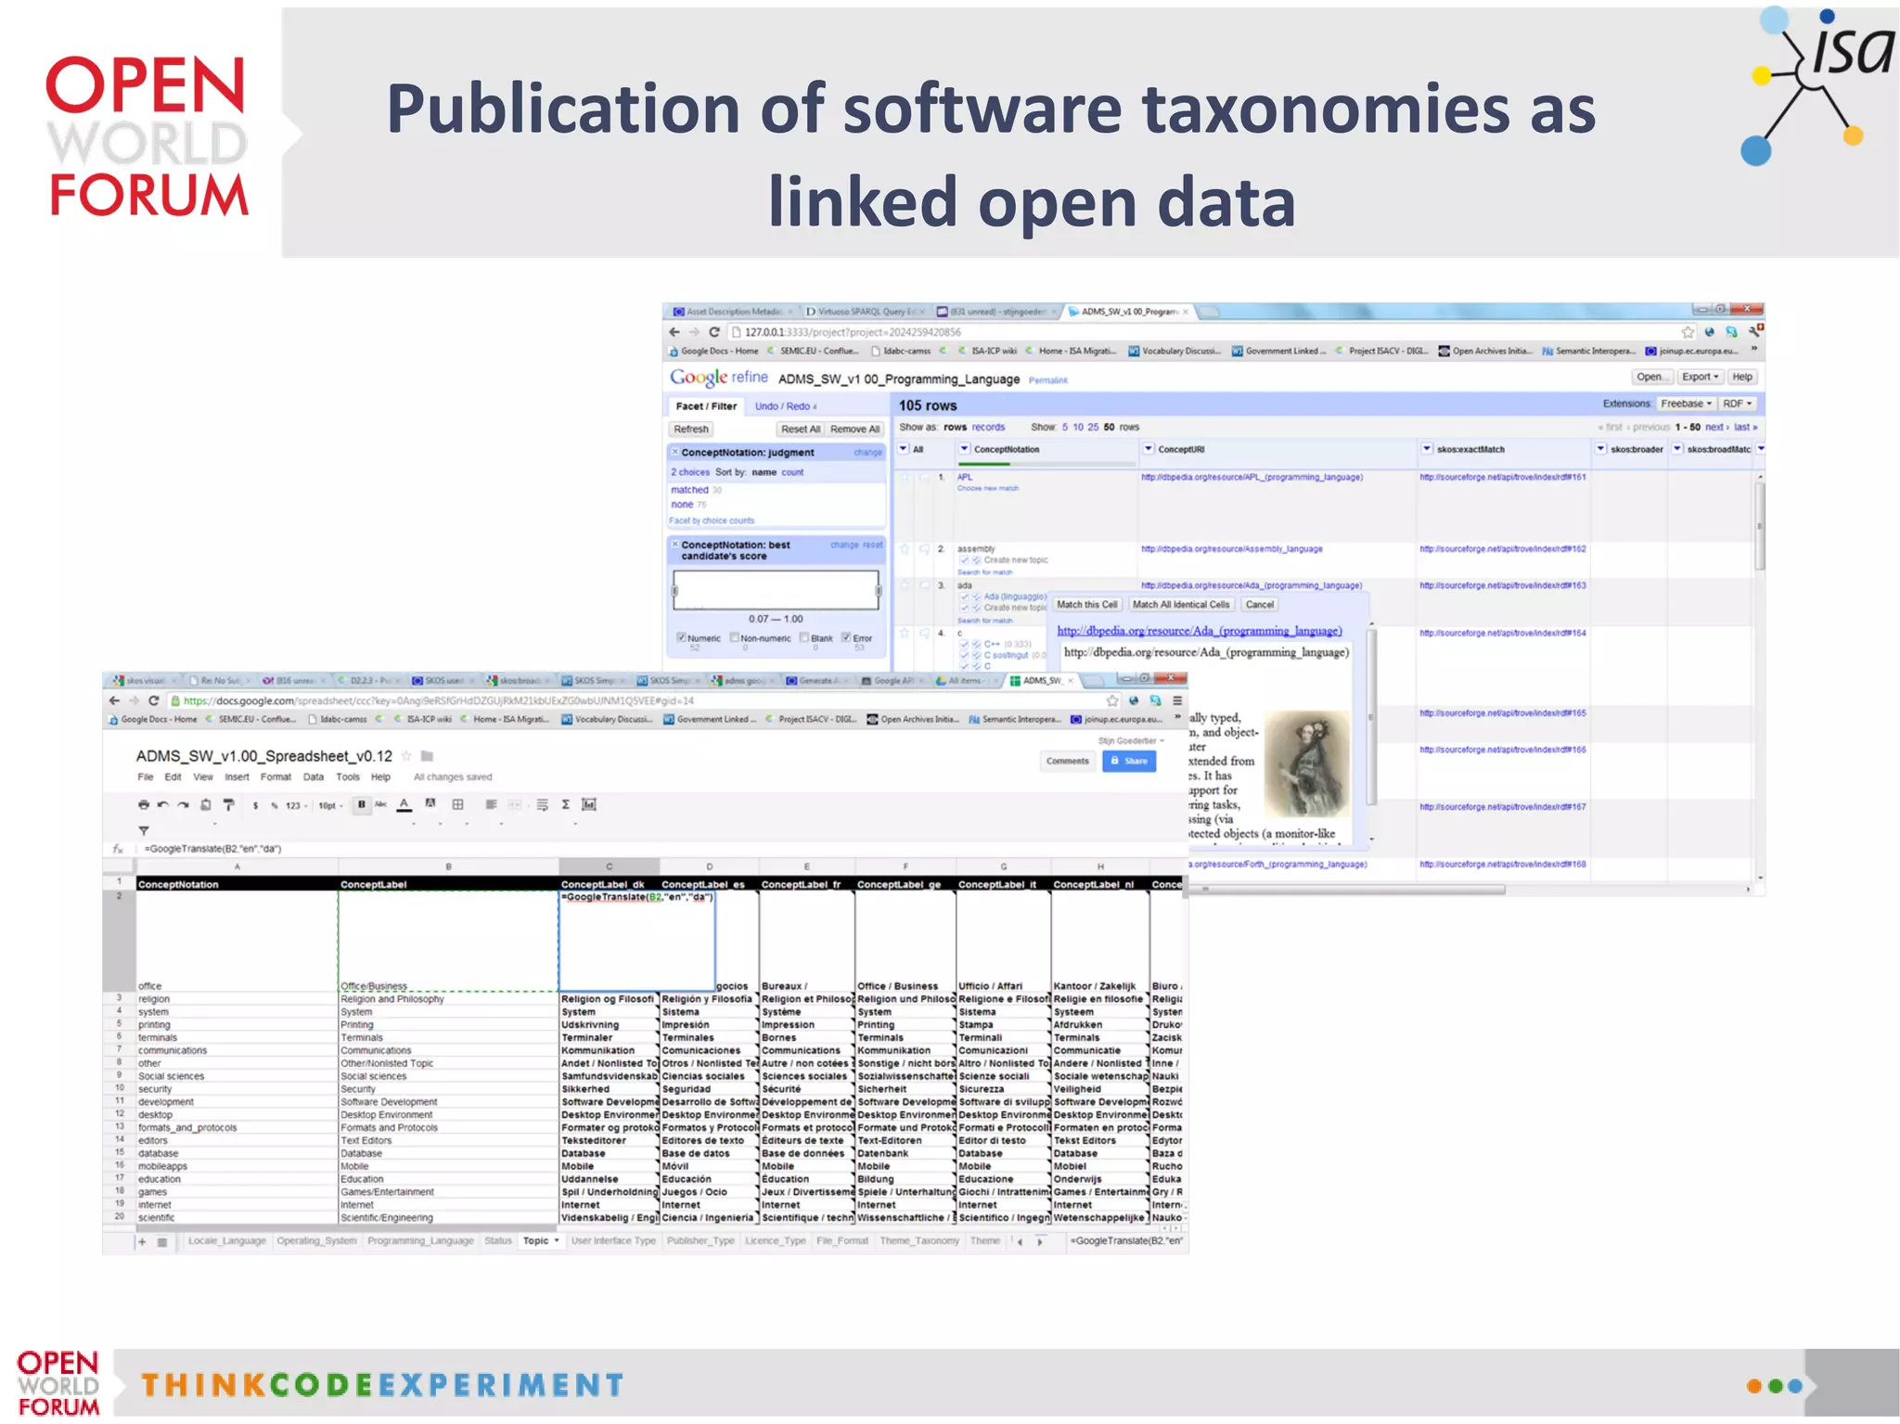The image size is (1900, 1424).
Task: Click the paint format roller icon
Action: tap(228, 804)
